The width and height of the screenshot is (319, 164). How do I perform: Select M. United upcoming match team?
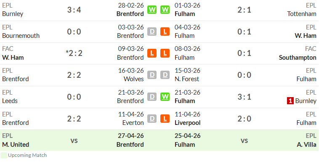click(x=16, y=145)
